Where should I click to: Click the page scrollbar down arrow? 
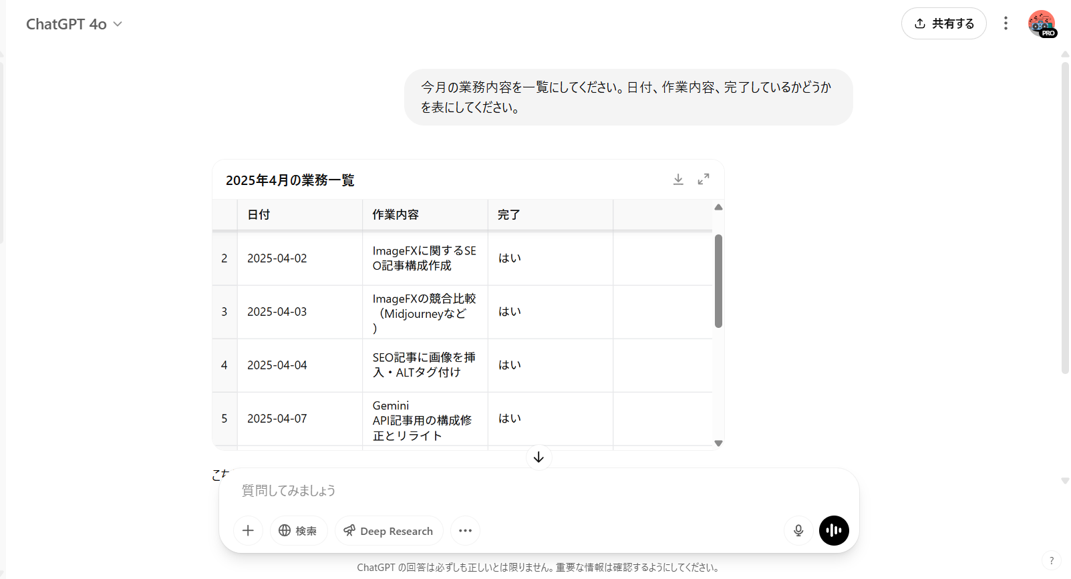click(1065, 481)
